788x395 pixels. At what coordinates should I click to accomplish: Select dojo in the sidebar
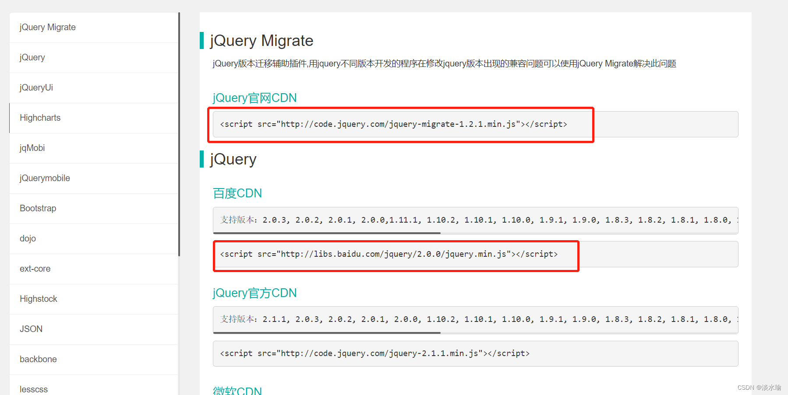pos(94,239)
